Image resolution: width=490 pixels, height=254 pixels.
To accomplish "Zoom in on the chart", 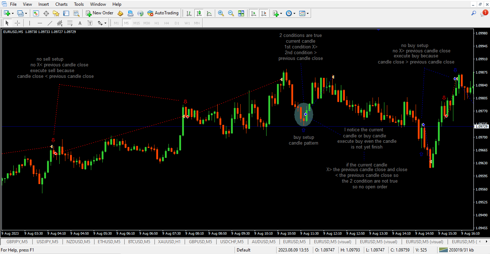I will [221, 13].
